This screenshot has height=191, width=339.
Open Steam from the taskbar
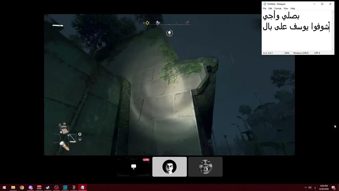pyautogui.click(x=48, y=188)
